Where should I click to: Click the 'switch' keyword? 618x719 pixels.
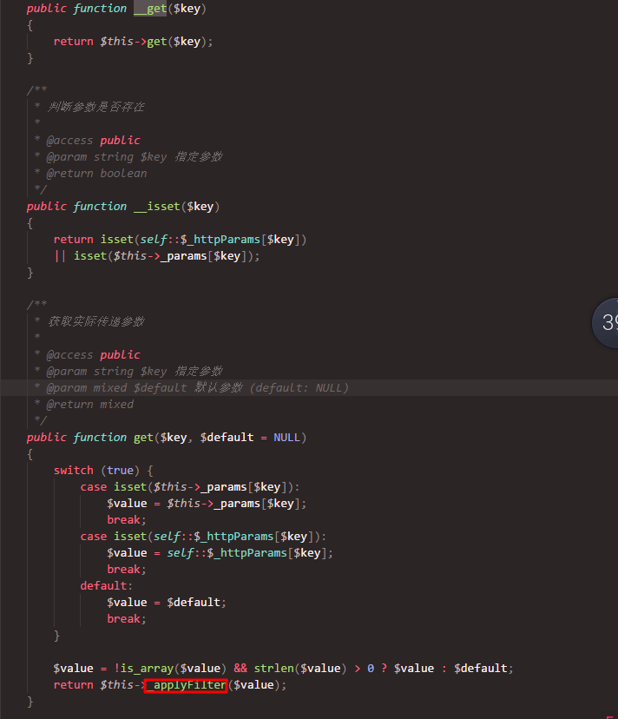click(74, 471)
